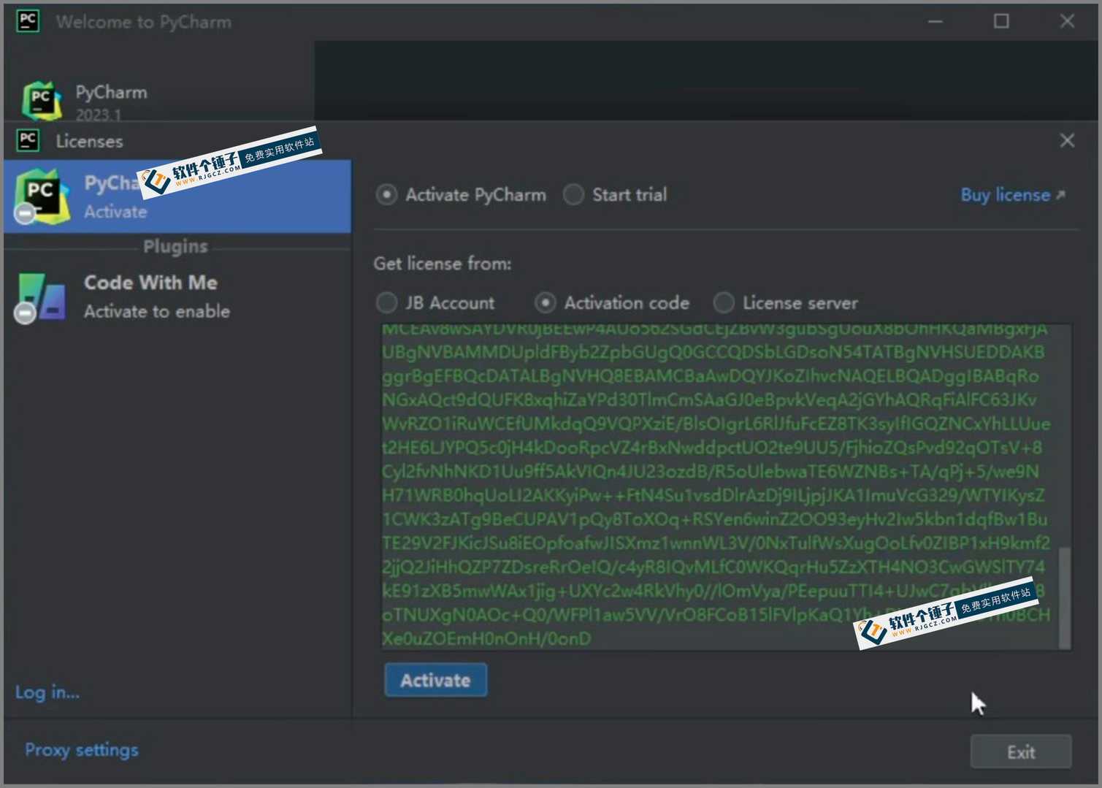Click the Code With Me icon

pos(40,297)
